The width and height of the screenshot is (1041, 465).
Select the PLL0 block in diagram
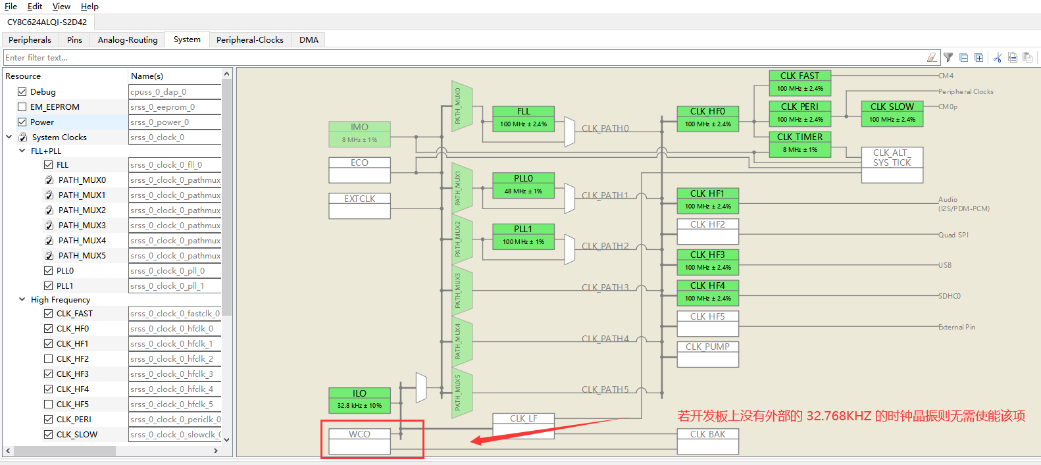(x=523, y=185)
